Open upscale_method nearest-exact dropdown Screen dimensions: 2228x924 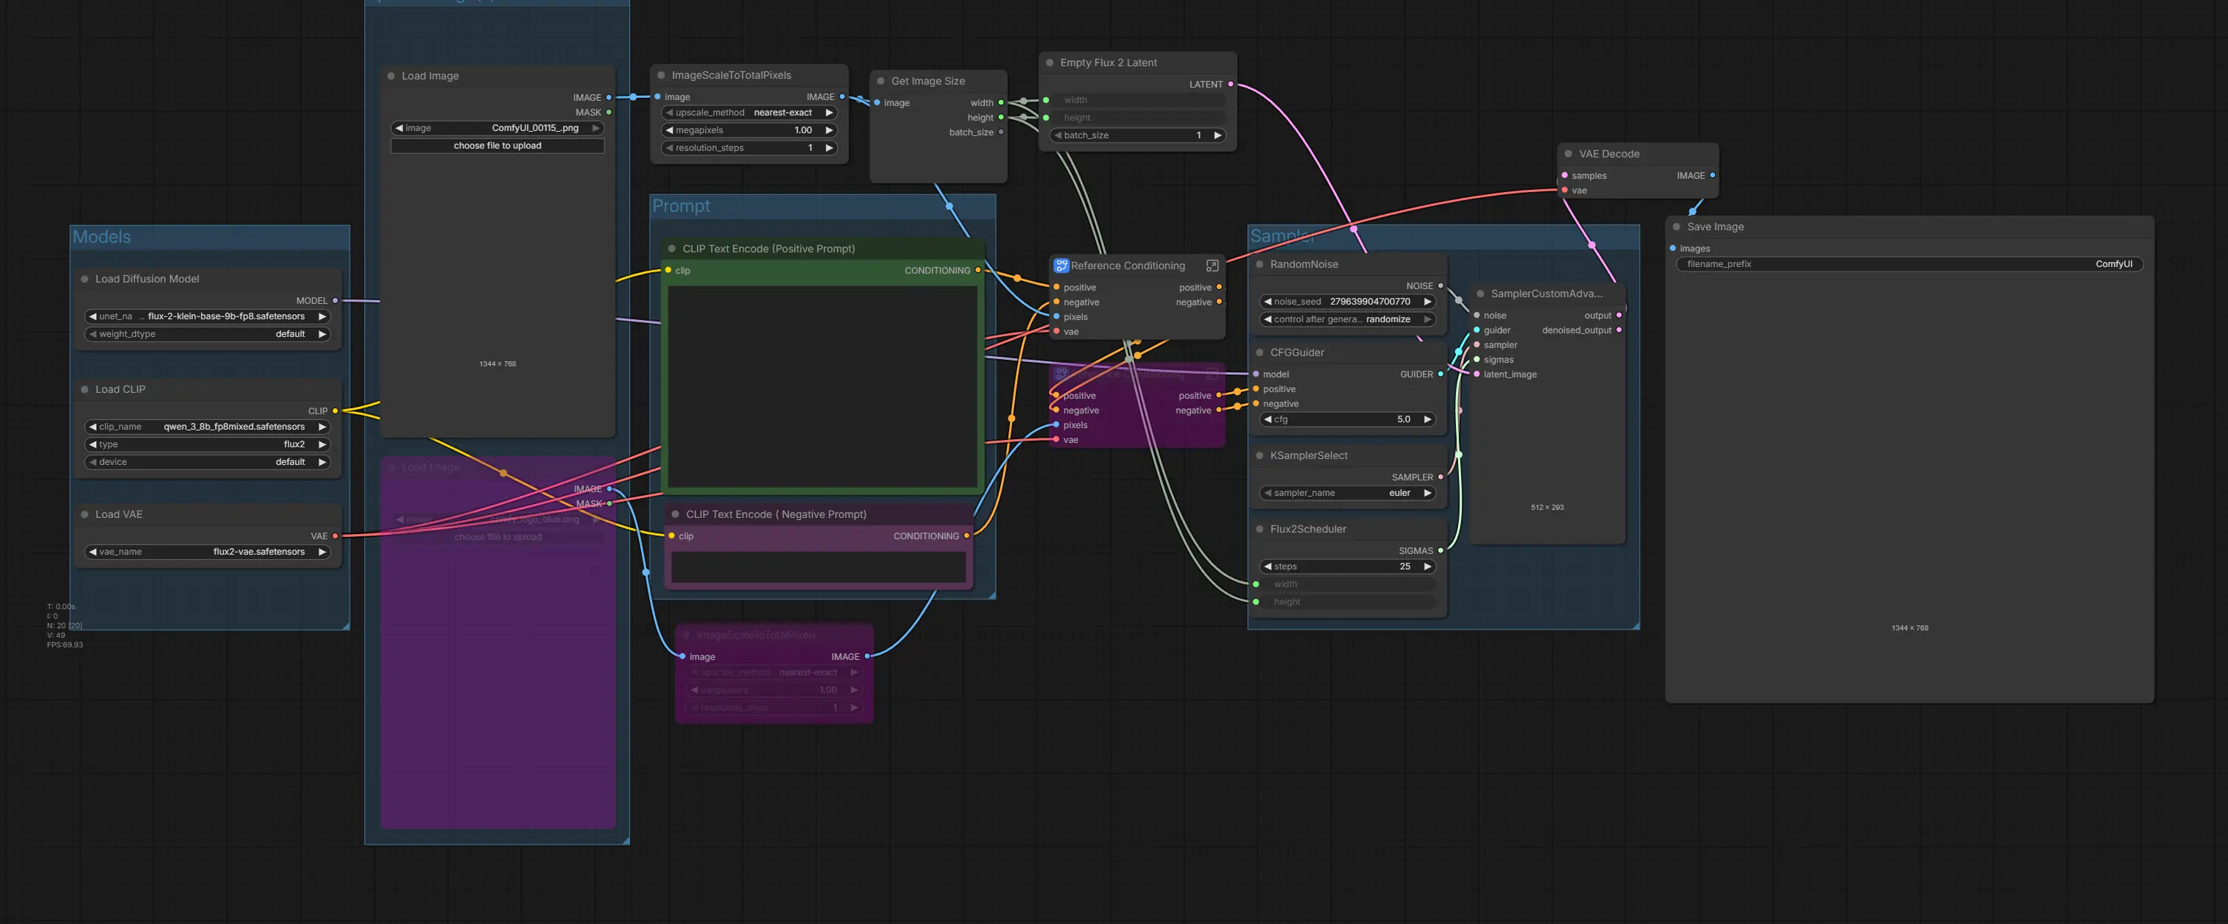point(748,113)
